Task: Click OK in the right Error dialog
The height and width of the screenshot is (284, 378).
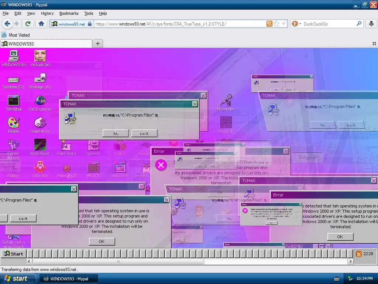Action: pyautogui.click(x=340, y=237)
